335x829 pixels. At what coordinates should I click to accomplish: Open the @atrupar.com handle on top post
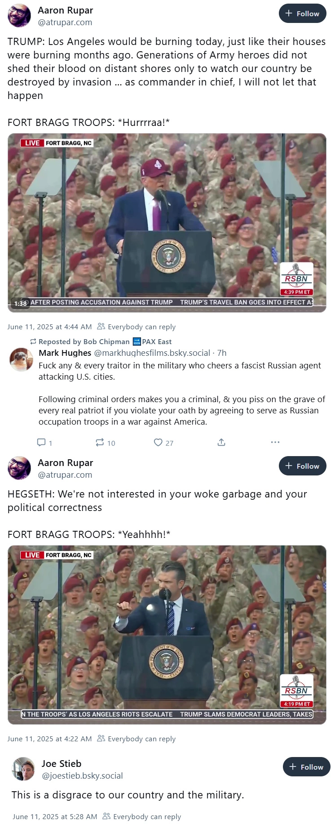point(65,22)
